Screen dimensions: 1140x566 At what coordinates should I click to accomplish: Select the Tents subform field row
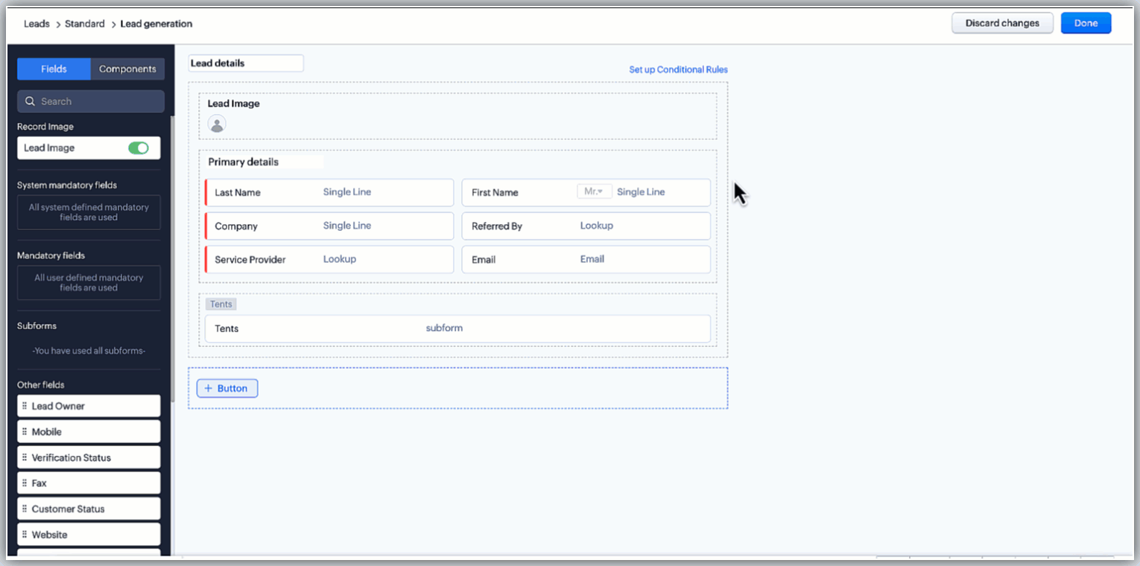457,328
